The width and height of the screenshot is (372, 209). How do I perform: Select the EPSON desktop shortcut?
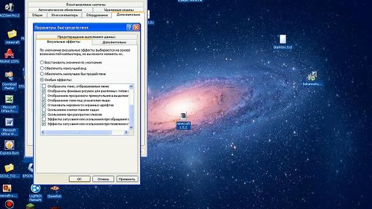click(28, 171)
